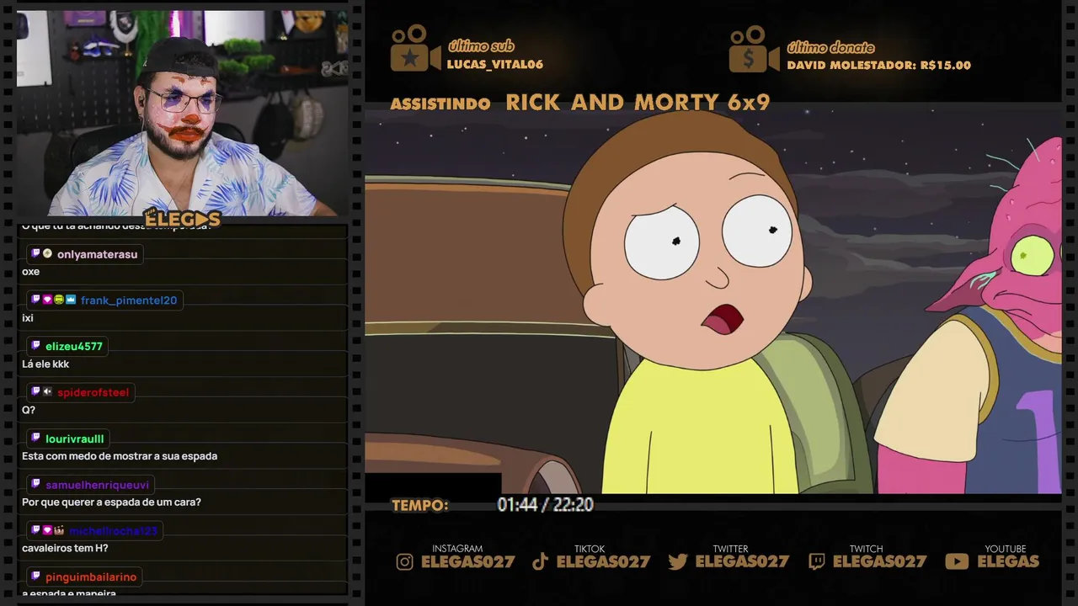Click the ASSISTINDO label

tap(440, 104)
